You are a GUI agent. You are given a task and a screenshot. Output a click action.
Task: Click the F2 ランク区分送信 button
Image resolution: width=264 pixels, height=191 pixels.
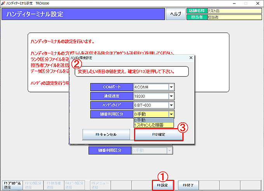click(x=33, y=185)
